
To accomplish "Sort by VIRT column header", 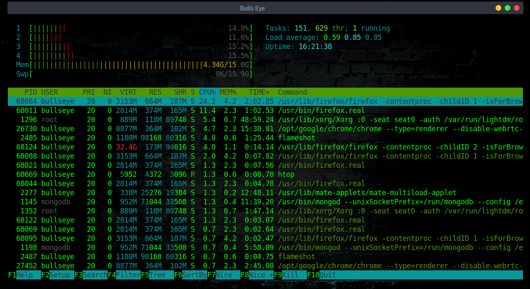I will tap(128, 92).
